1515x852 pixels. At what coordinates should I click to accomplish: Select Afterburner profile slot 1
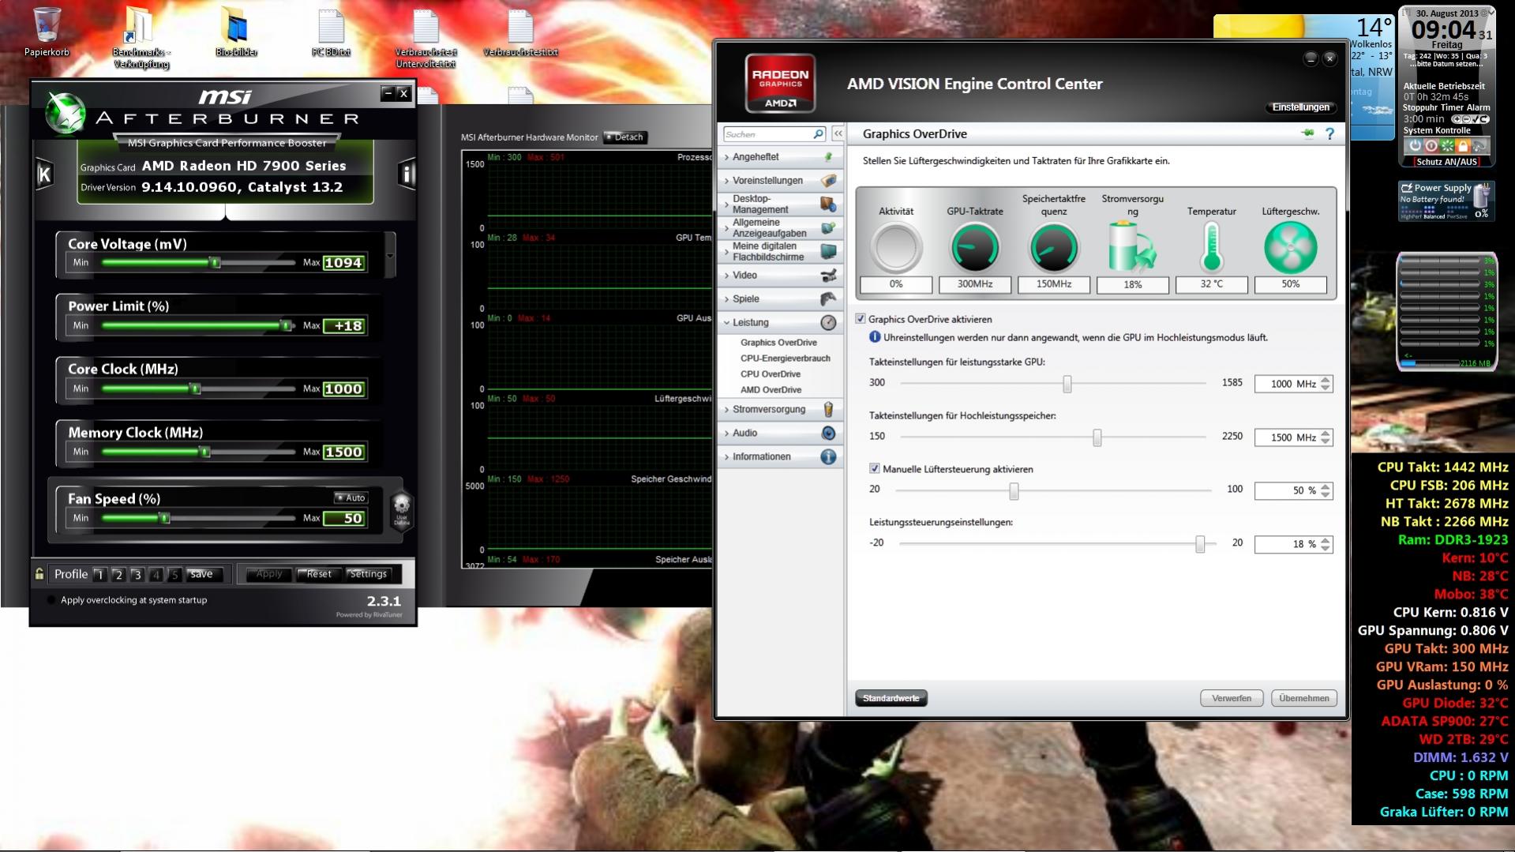[99, 574]
